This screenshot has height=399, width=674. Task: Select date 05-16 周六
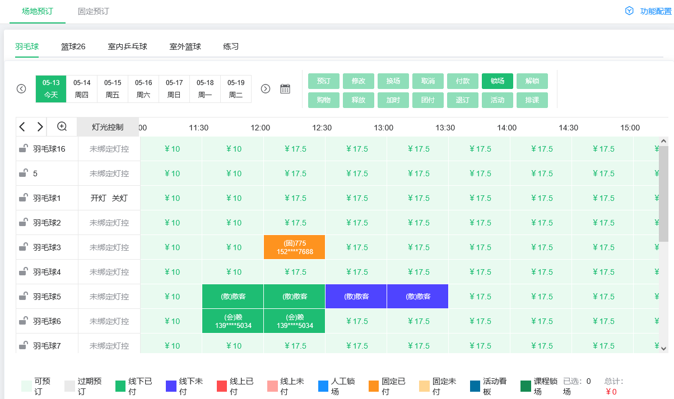[x=143, y=89]
